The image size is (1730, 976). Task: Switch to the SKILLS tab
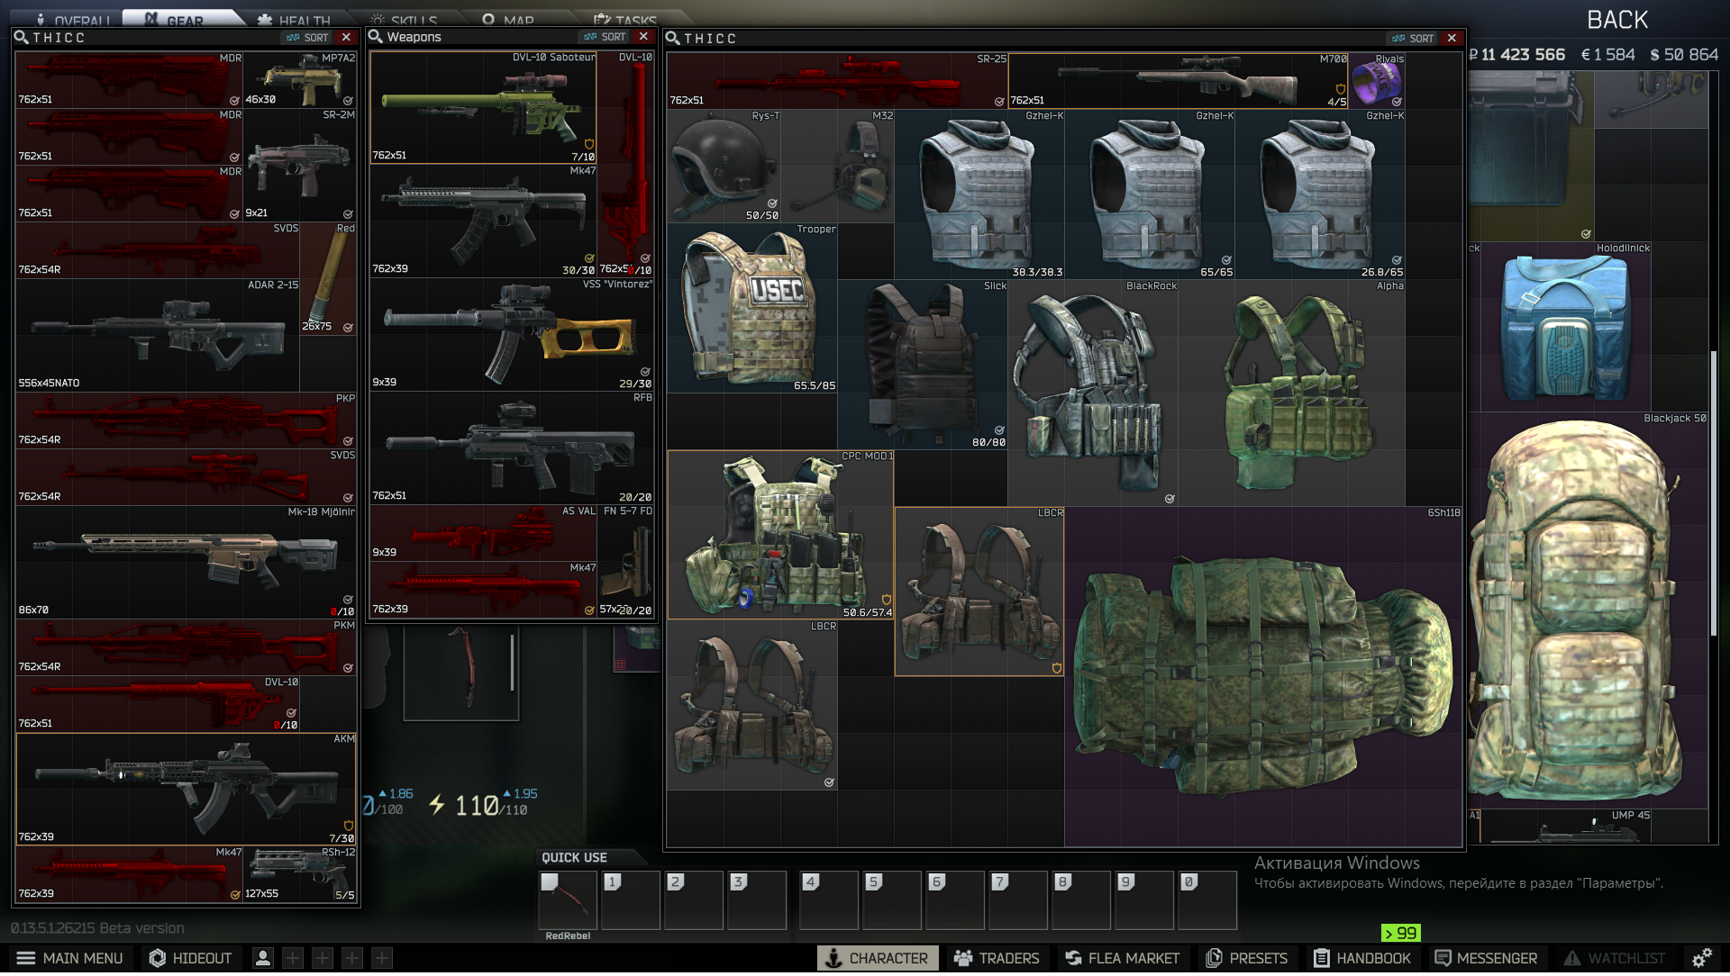coord(404,18)
